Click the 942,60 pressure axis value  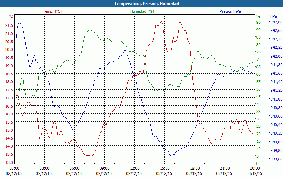pos(276,30)
